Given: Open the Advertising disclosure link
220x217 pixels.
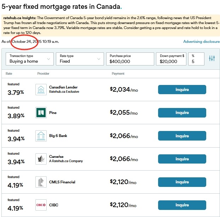Looking at the screenshot, I should [x=201, y=42].
